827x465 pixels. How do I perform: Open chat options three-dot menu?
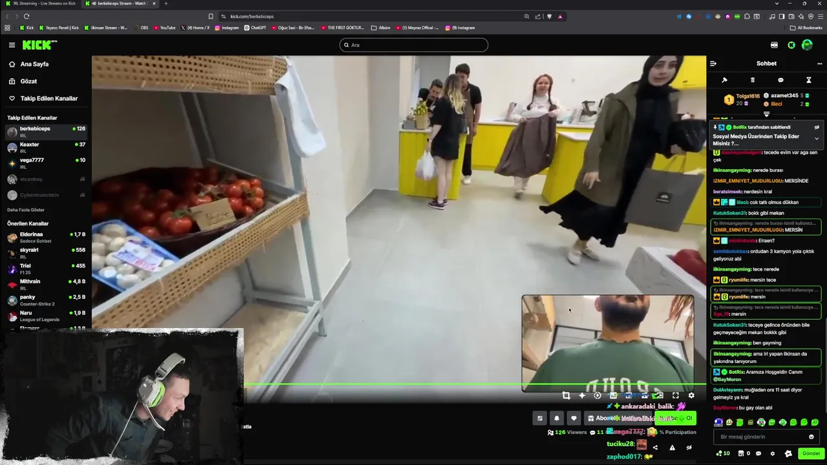pos(819,63)
